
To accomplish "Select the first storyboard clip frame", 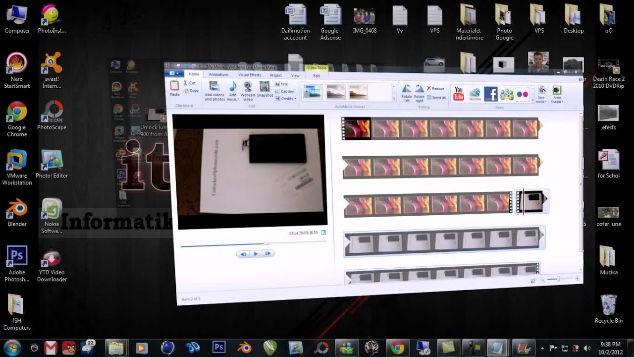I will pyautogui.click(x=356, y=128).
